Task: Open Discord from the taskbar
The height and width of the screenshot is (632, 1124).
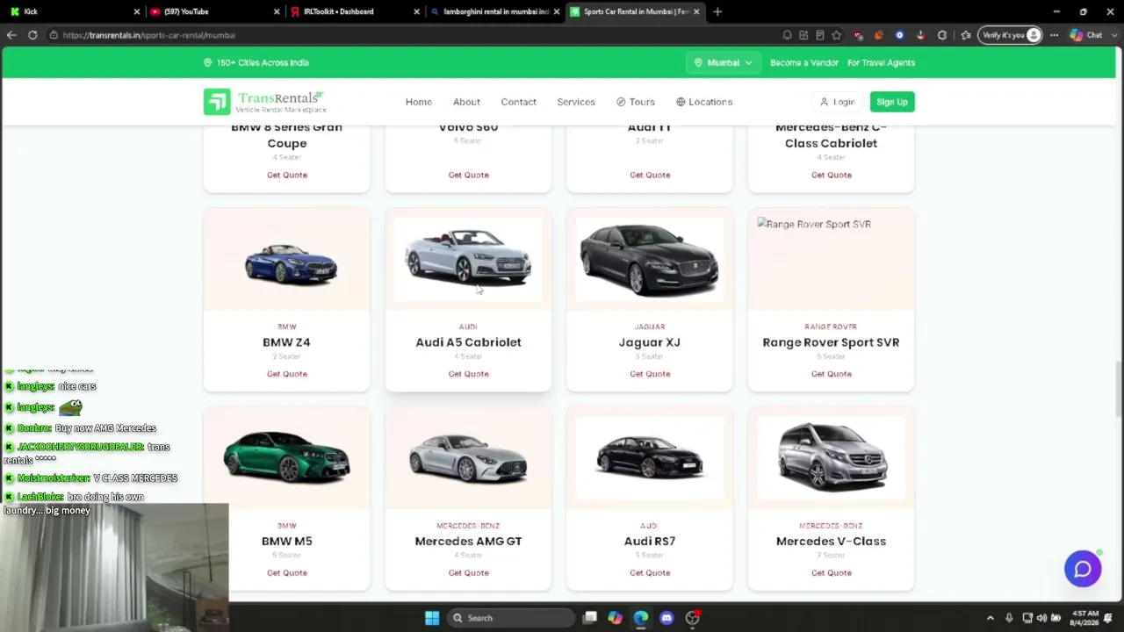Action: coord(666,618)
